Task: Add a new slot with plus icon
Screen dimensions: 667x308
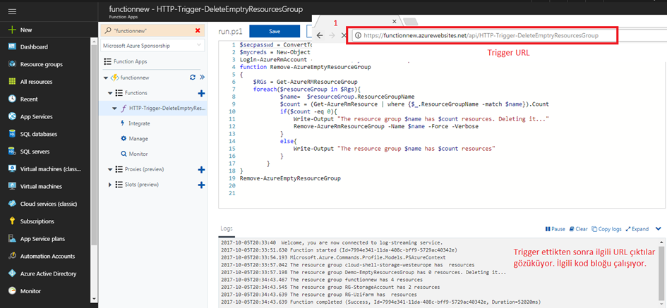Action: pyautogui.click(x=202, y=185)
